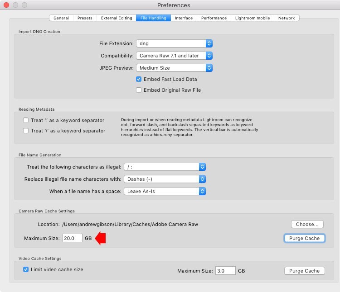Go to External Editing tab
Screen dimensions: 340x292
pyautogui.click(x=117, y=18)
